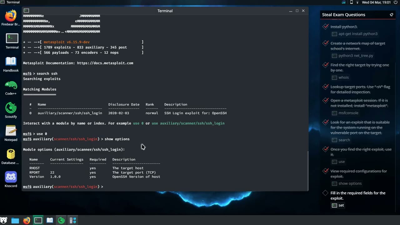Click the 'set' command hint

[338, 205]
